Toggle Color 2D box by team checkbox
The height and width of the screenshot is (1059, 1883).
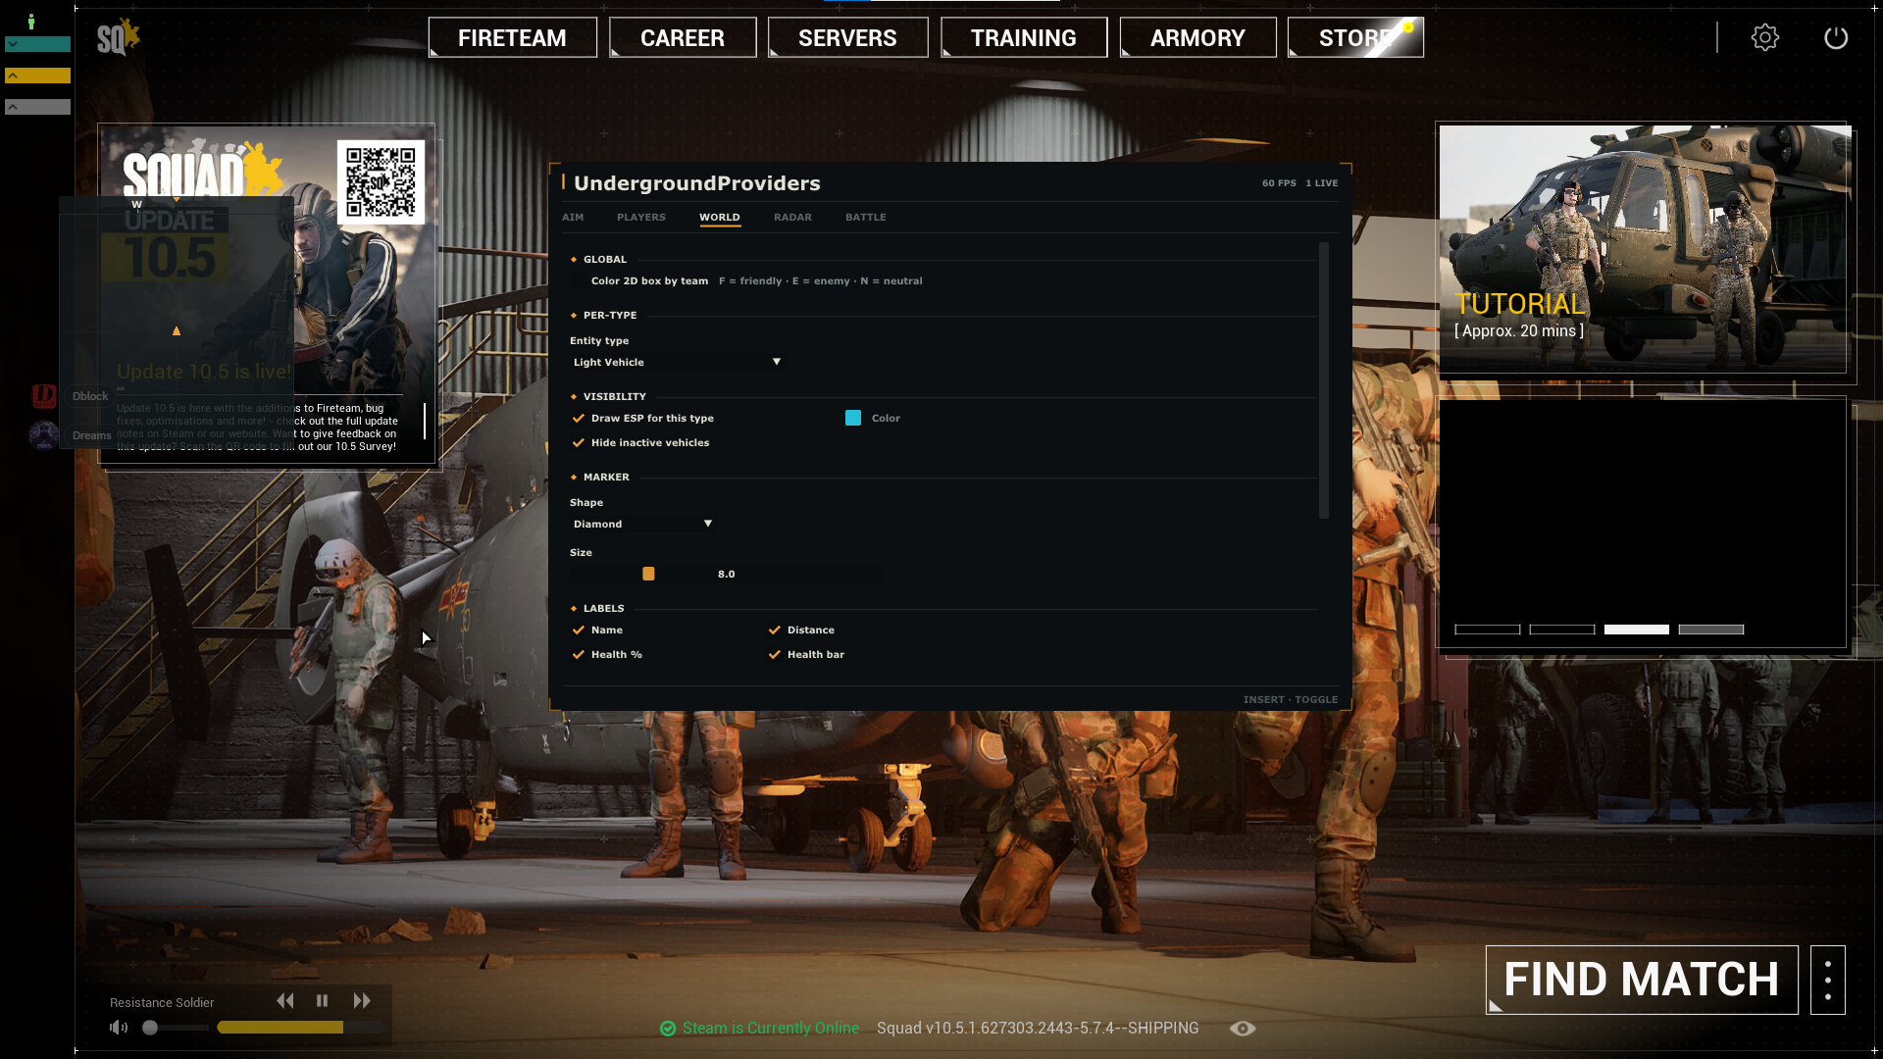click(x=579, y=281)
